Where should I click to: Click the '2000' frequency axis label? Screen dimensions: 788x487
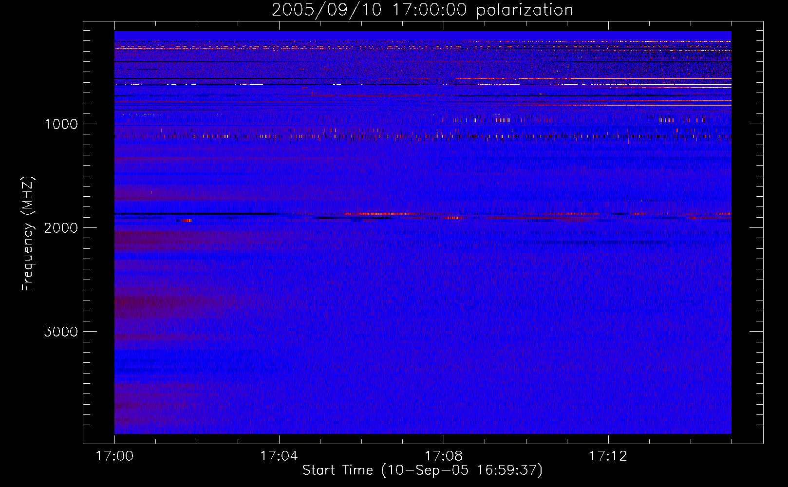coord(61,228)
